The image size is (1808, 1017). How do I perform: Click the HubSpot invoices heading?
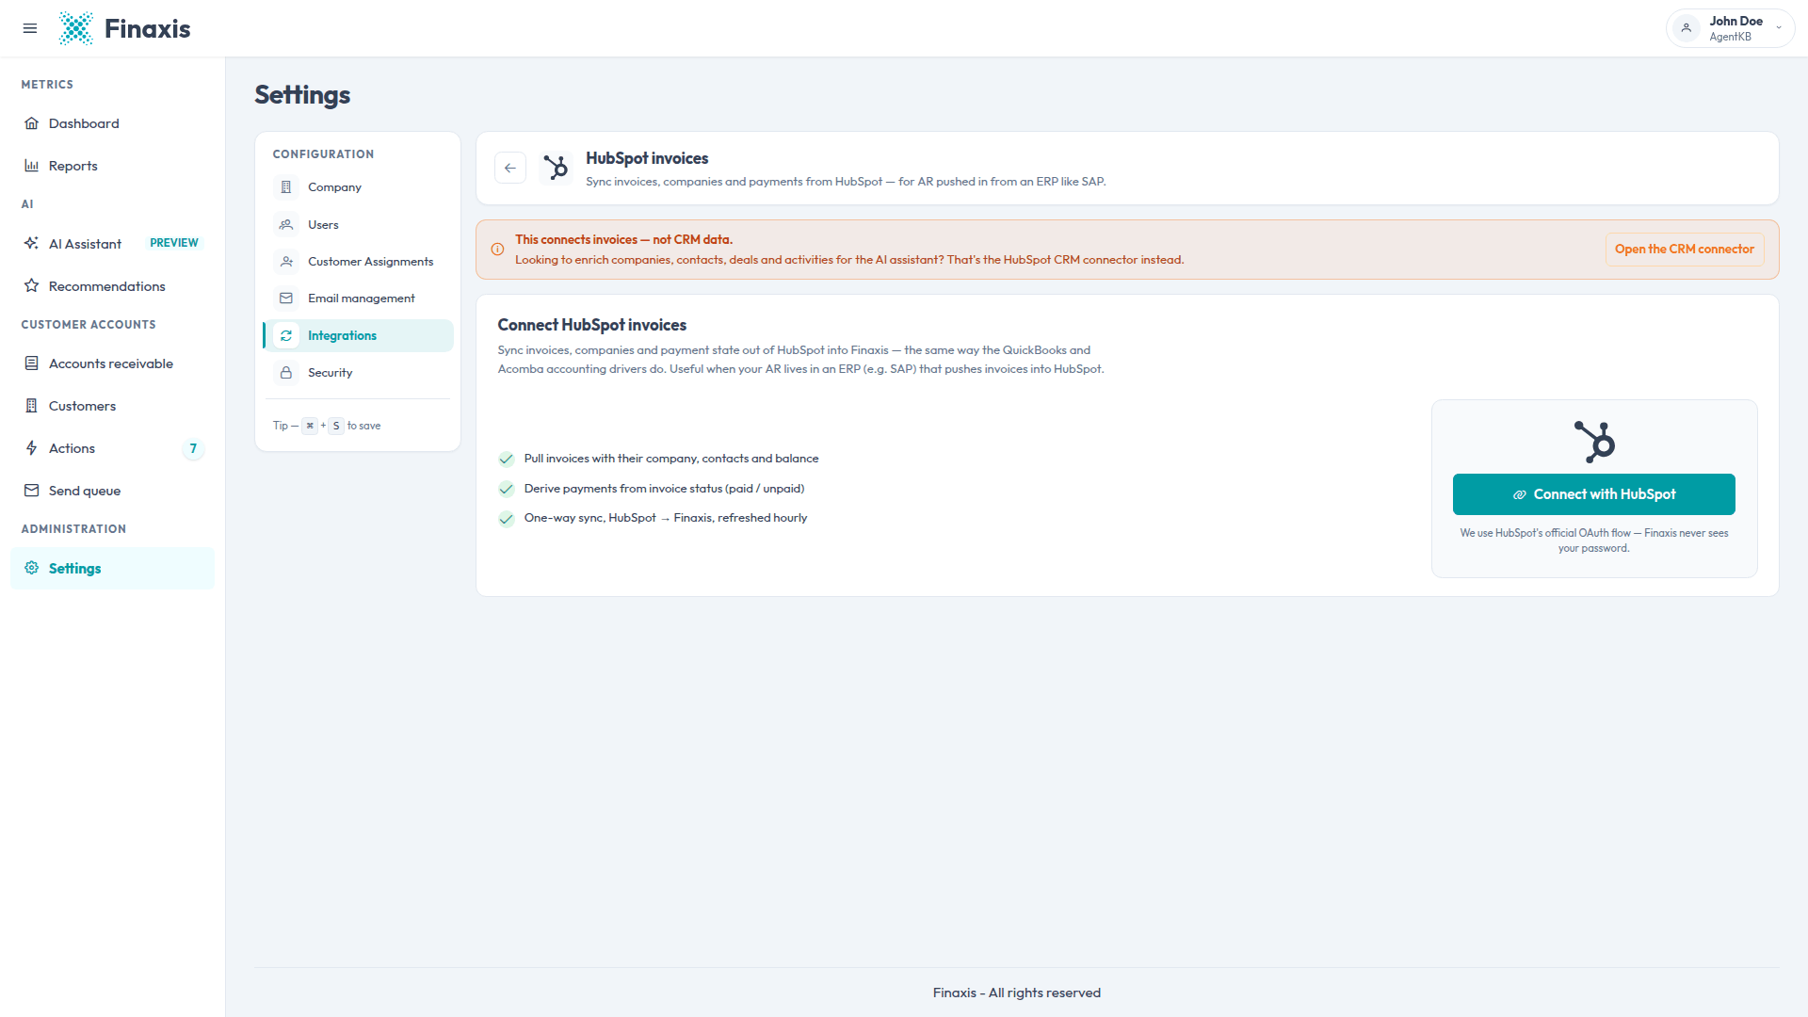(x=647, y=158)
